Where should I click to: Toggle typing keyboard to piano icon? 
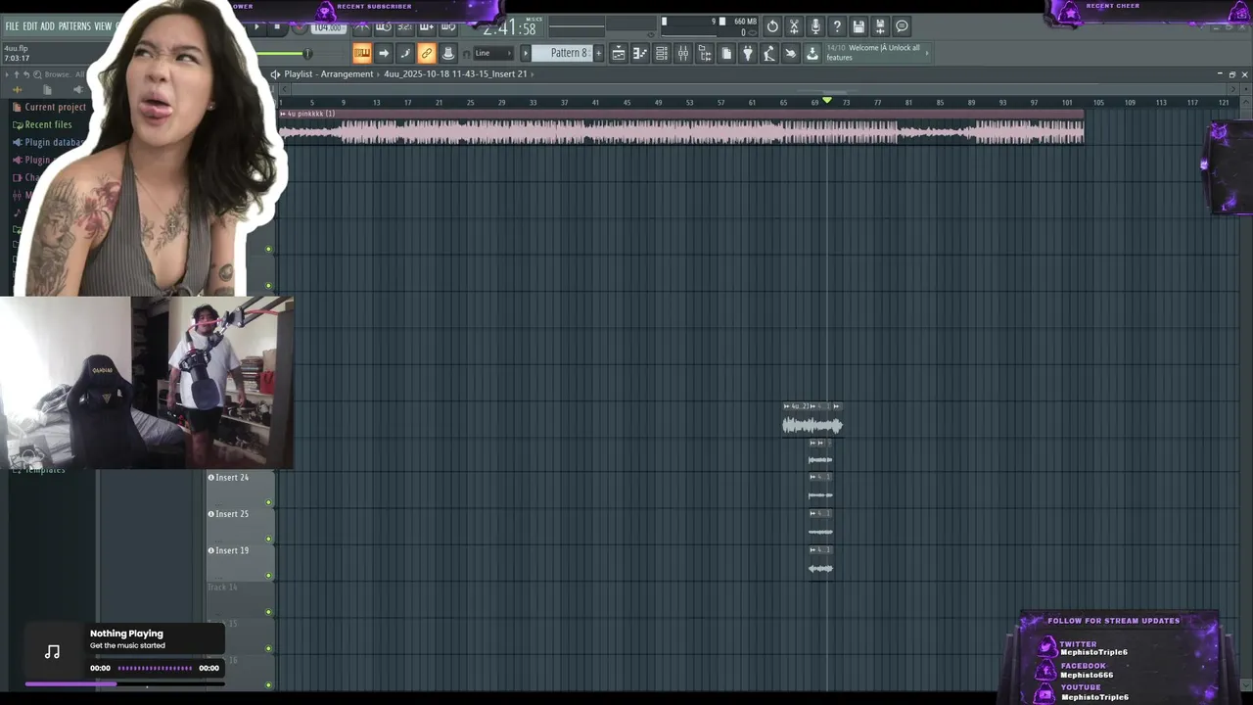pyautogui.click(x=362, y=53)
